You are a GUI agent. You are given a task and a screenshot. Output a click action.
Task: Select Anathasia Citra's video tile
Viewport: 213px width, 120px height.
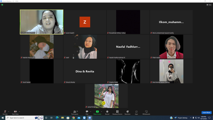coord(42,22)
